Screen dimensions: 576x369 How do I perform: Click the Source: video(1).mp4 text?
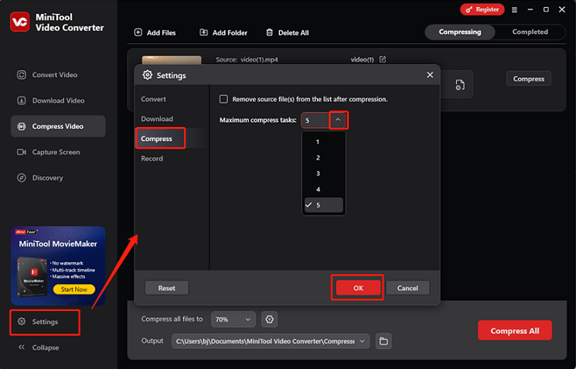247,60
